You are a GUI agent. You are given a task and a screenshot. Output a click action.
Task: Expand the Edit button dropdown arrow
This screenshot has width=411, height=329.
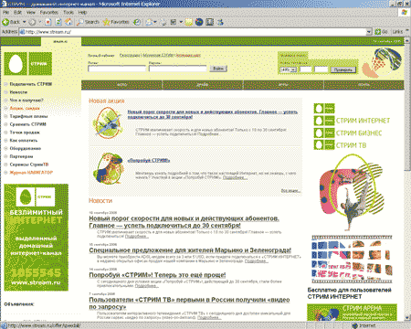pyautogui.click(x=181, y=22)
